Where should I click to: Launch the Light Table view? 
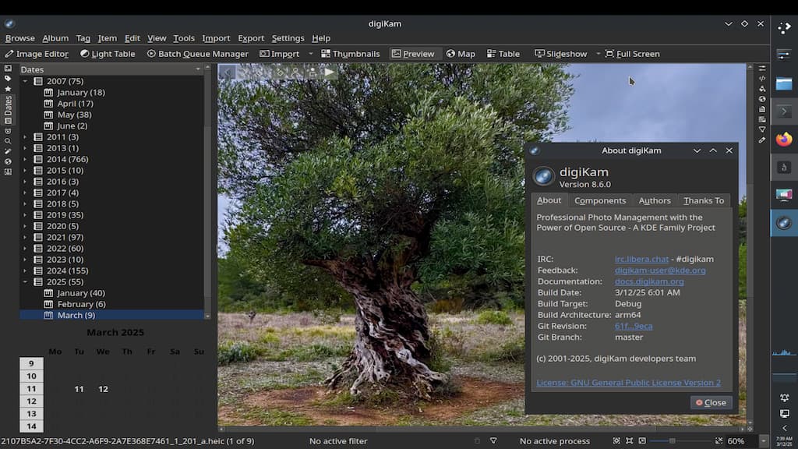click(108, 54)
